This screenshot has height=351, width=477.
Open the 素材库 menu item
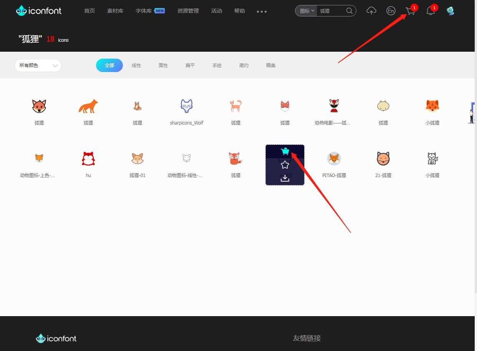(x=115, y=11)
